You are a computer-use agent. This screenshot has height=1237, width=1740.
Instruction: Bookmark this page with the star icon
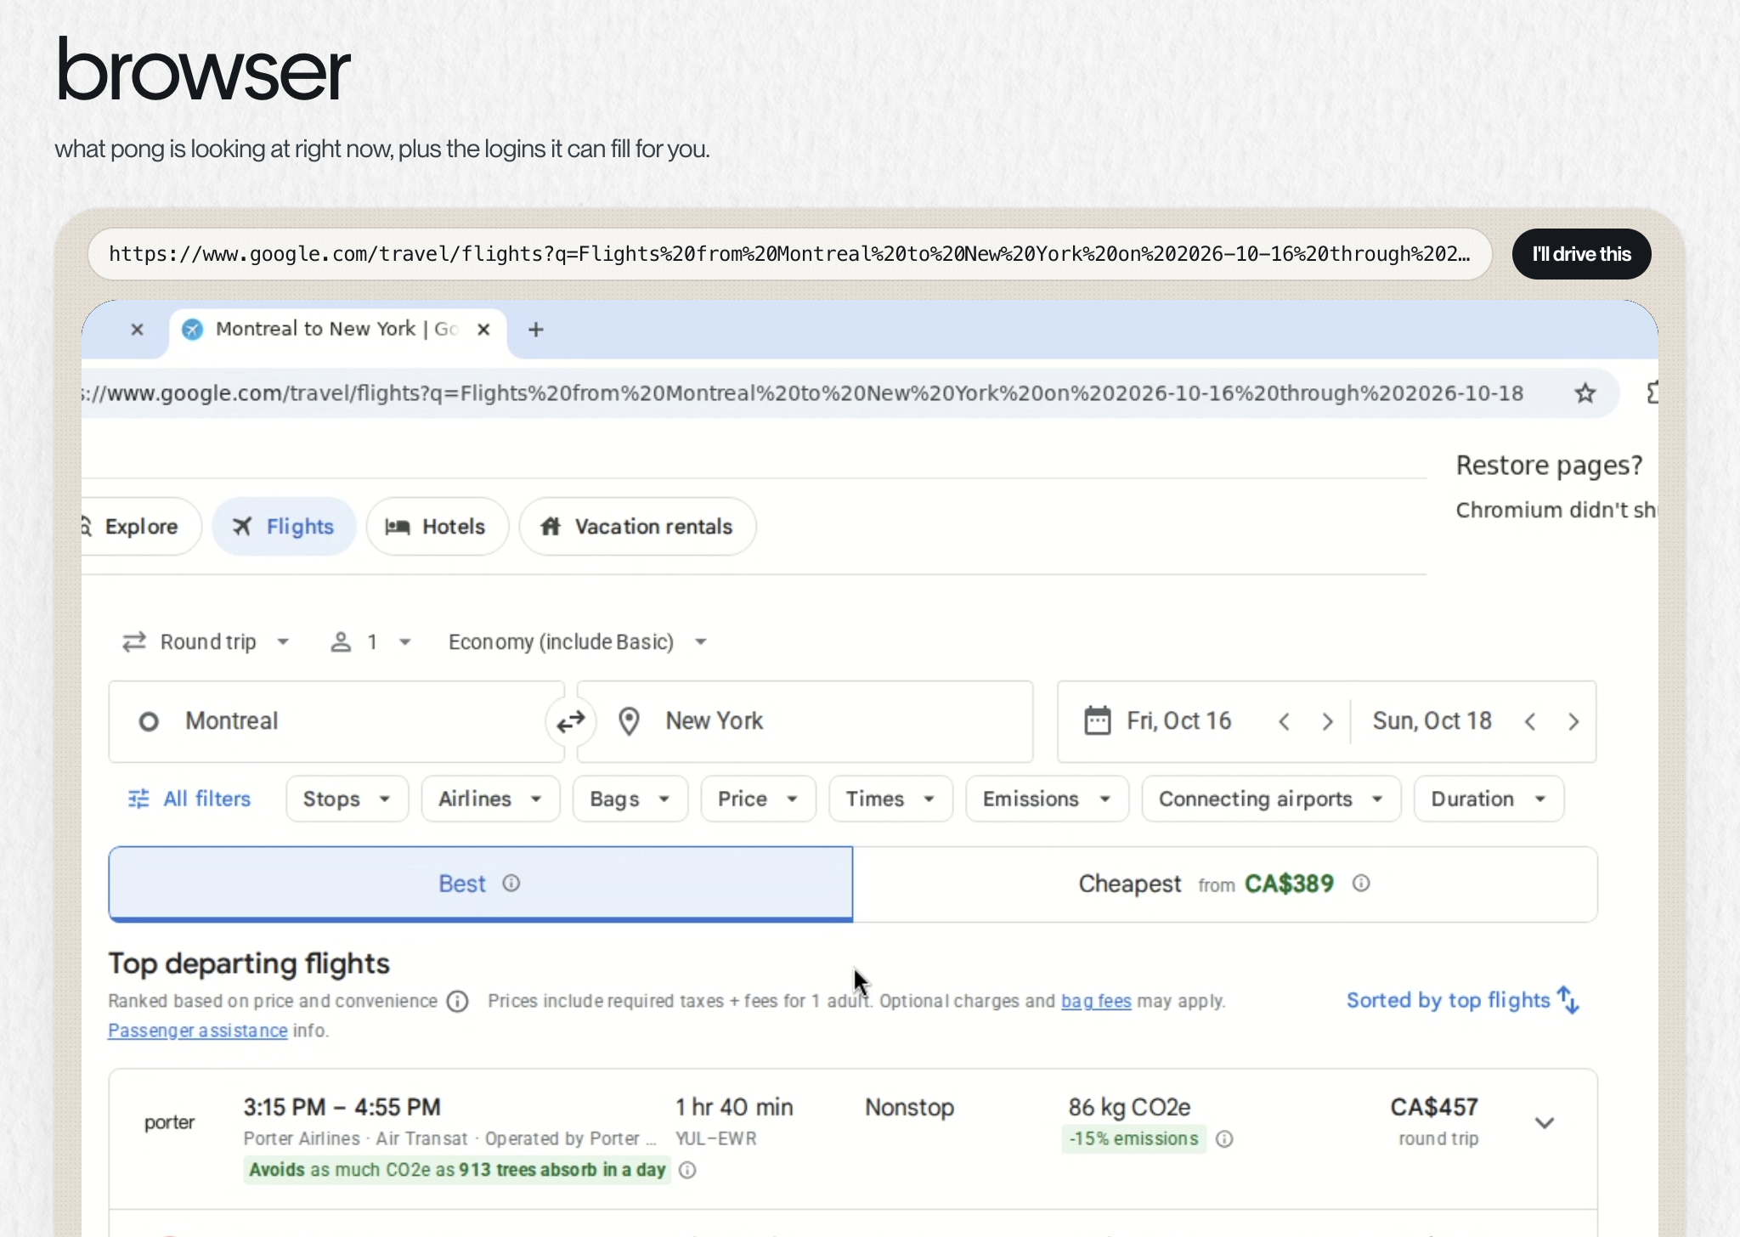tap(1585, 393)
